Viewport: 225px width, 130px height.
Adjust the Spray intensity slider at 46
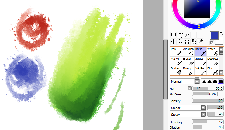pos(216,114)
